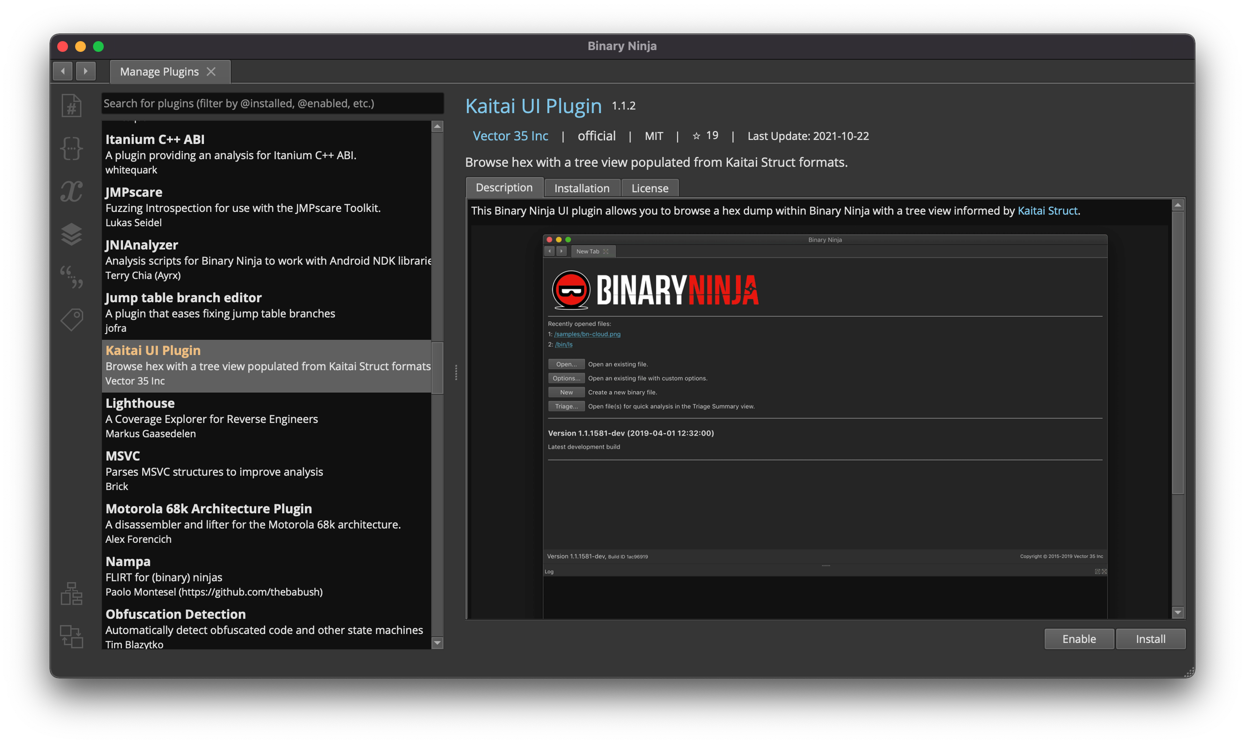Navigate back with the left arrow

click(63, 71)
